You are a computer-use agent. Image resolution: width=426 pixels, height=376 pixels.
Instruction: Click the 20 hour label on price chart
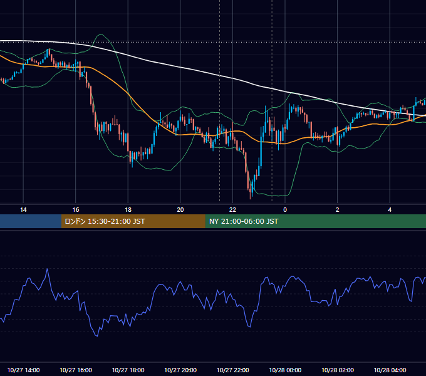(x=180, y=210)
